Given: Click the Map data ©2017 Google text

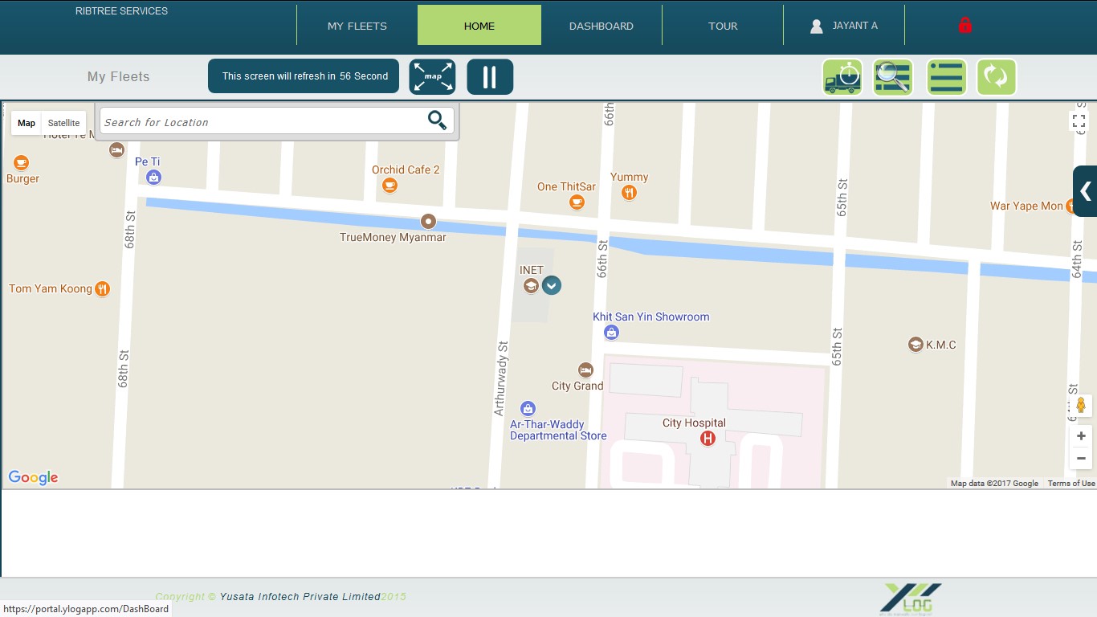Looking at the screenshot, I should [x=994, y=484].
